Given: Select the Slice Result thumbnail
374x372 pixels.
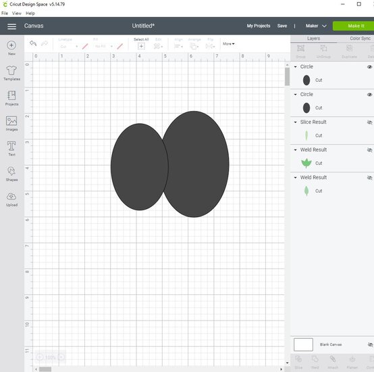Looking at the screenshot, I should click(306, 135).
